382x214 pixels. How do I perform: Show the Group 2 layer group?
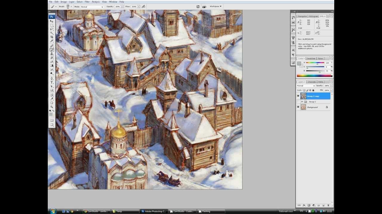[x=298, y=102]
